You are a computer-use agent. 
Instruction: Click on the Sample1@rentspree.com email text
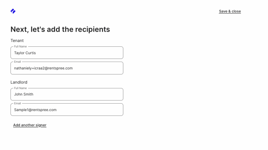click(x=35, y=110)
